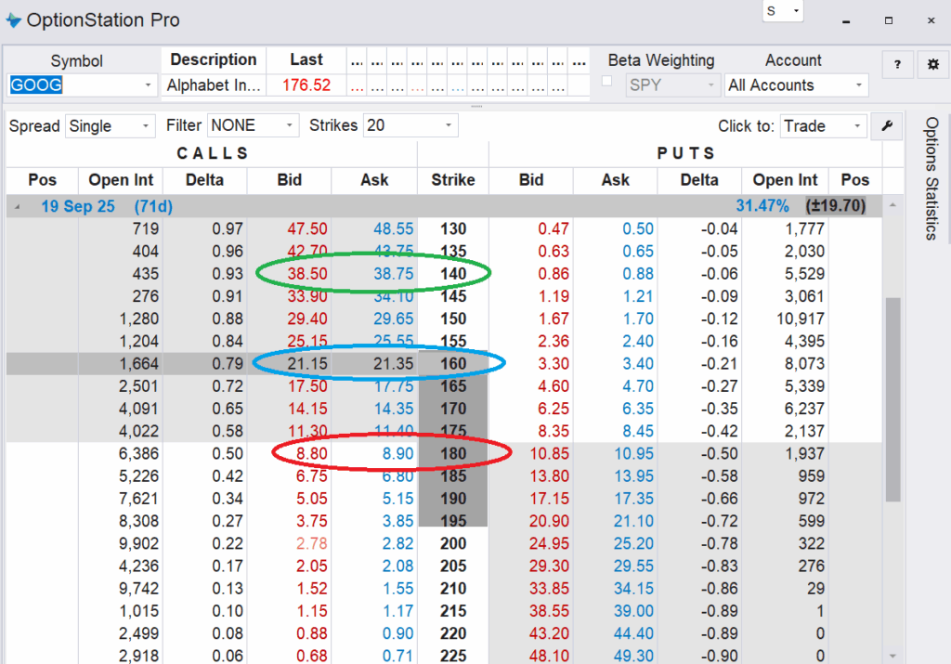This screenshot has width=951, height=664.
Task: Click put open interest 10,917
Action: point(800,319)
